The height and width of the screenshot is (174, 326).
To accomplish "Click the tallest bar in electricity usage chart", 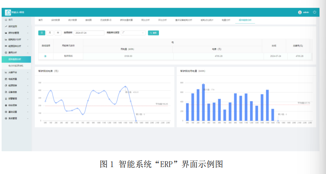I will tap(203, 102).
